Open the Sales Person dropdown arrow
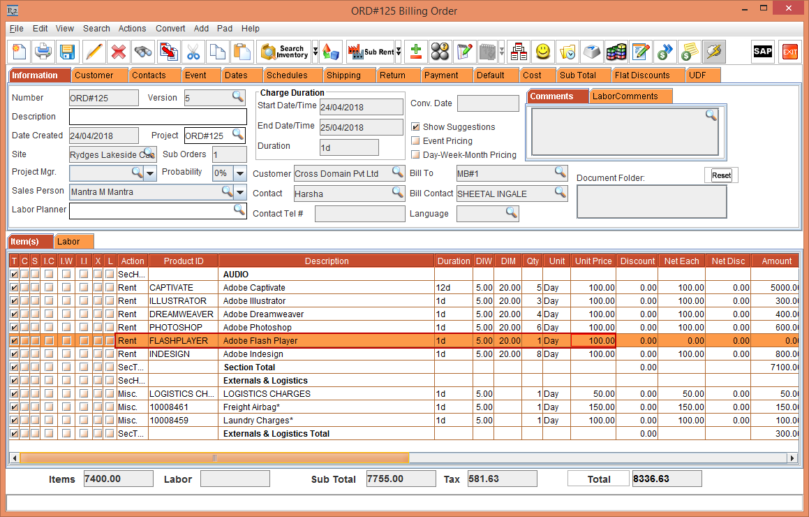The width and height of the screenshot is (809, 517). coord(240,191)
